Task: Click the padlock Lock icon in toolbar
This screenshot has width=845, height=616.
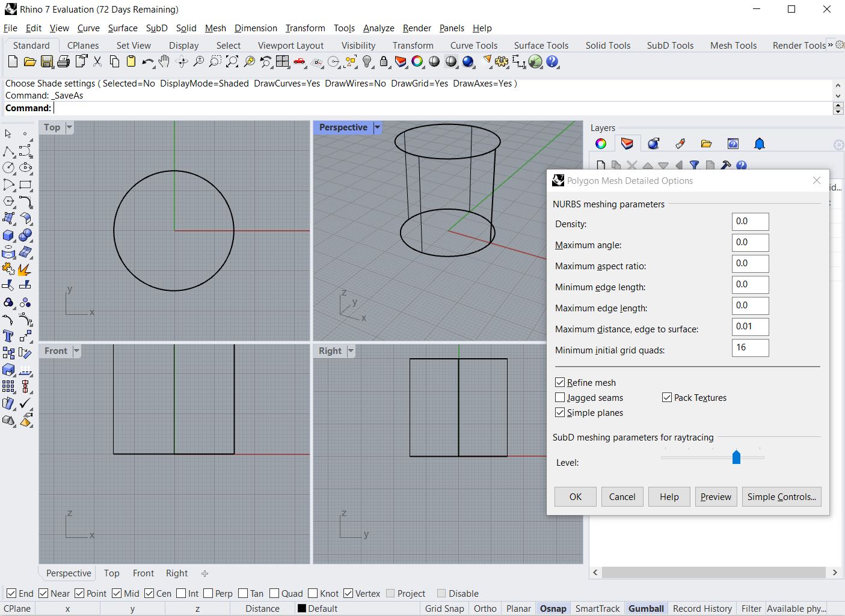Action: pyautogui.click(x=384, y=61)
